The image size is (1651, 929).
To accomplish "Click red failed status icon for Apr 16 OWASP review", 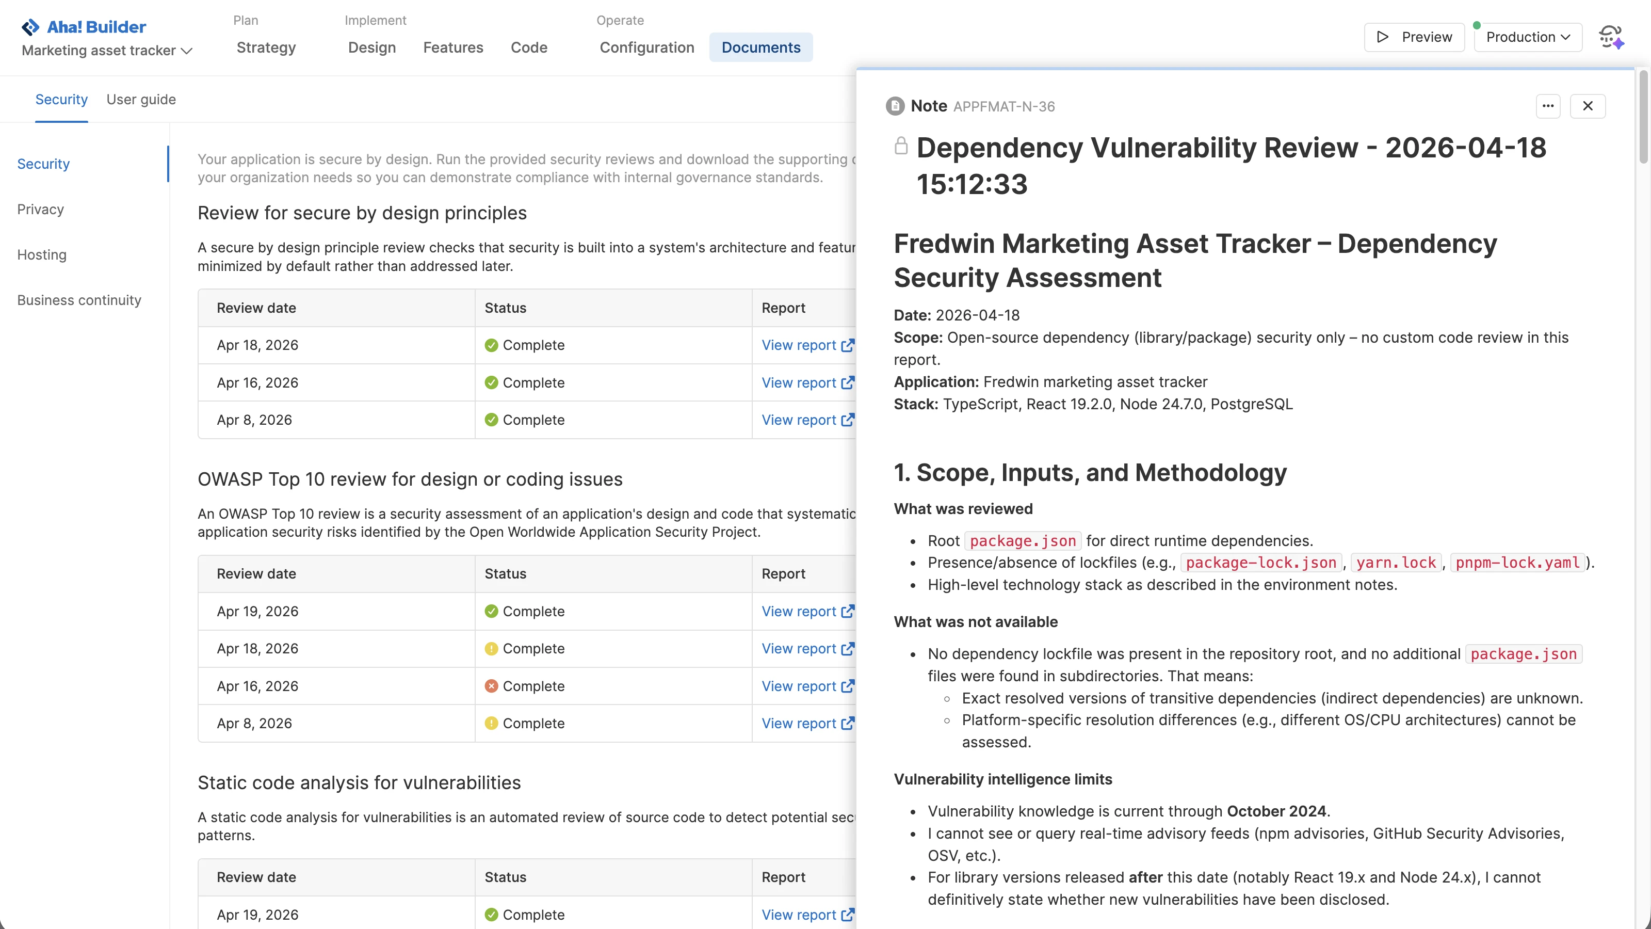I will 491,686.
